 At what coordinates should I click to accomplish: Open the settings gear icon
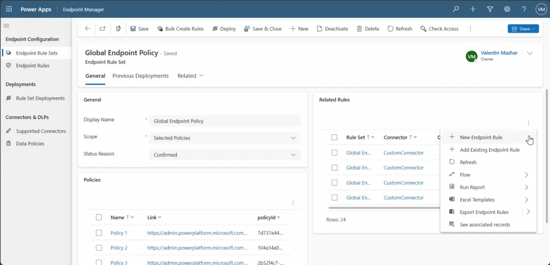coord(507,9)
